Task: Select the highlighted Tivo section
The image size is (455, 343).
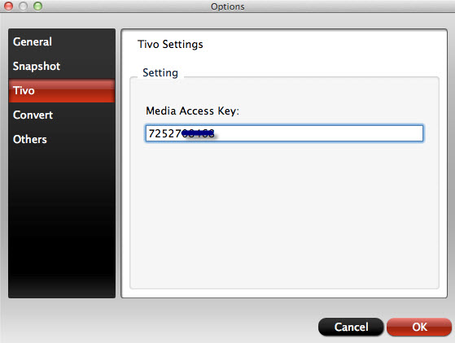Action: (62, 91)
